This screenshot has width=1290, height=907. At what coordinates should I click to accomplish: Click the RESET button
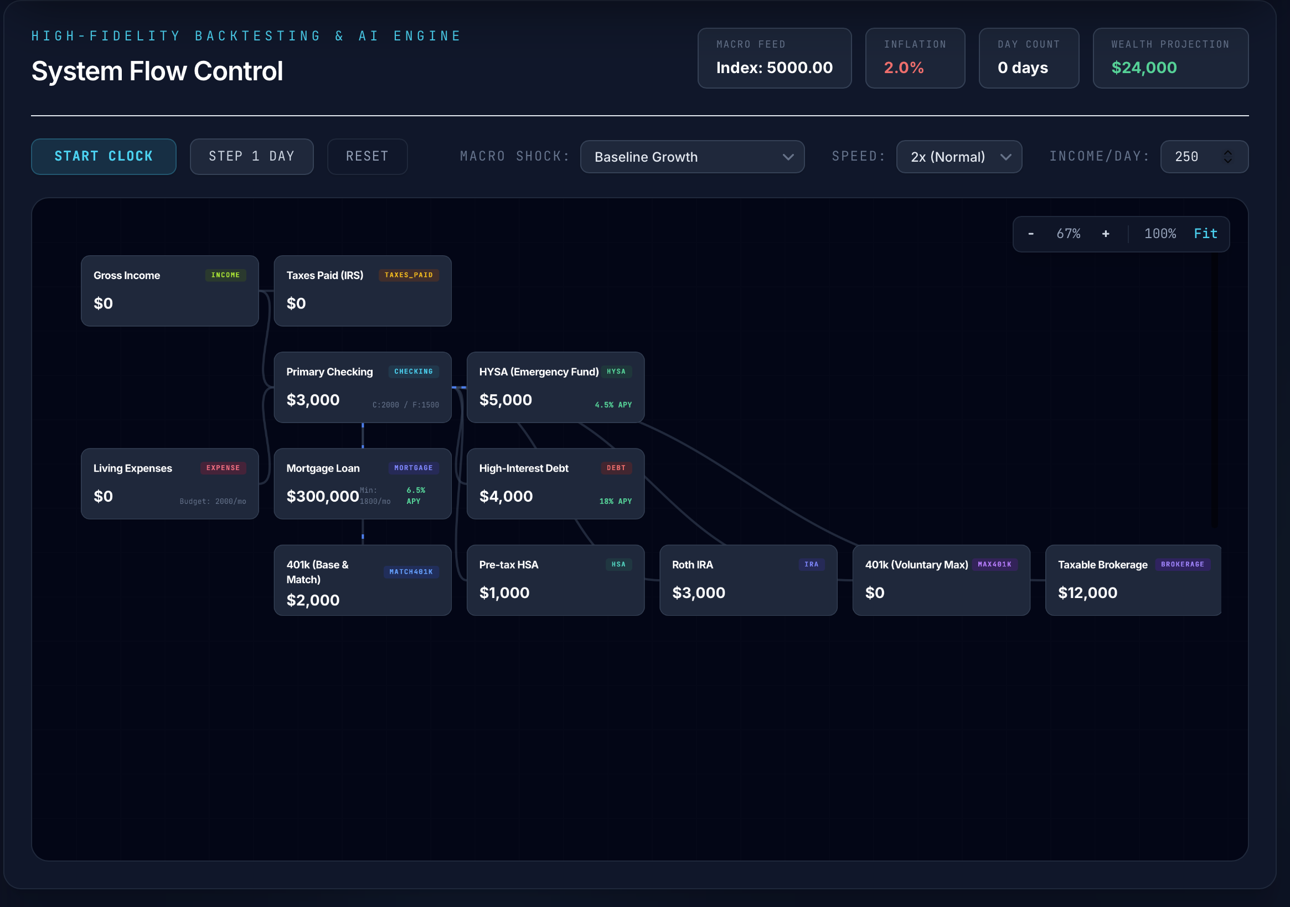[x=367, y=156]
